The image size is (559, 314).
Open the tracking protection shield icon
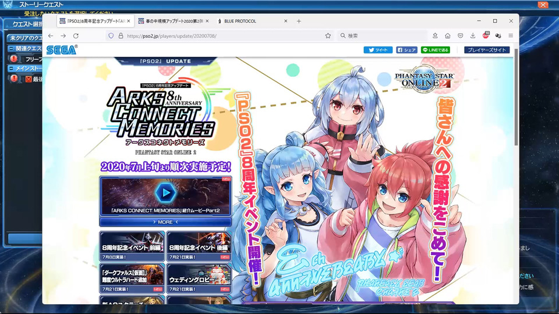(111, 36)
